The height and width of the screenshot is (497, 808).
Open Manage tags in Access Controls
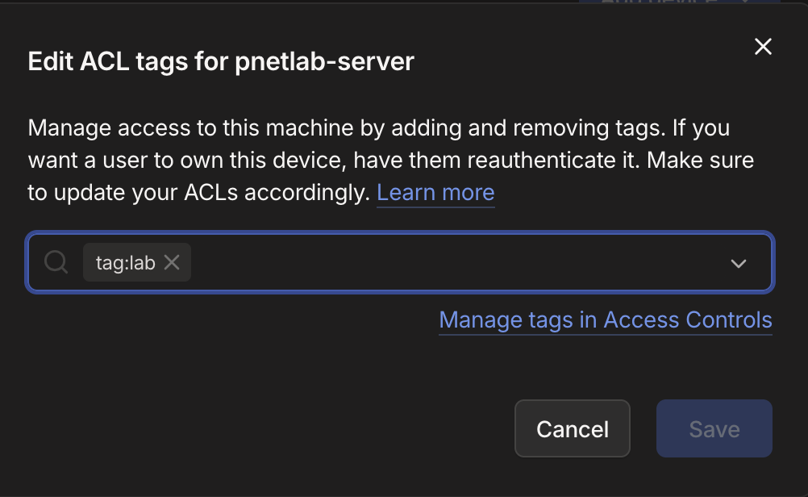(x=606, y=319)
